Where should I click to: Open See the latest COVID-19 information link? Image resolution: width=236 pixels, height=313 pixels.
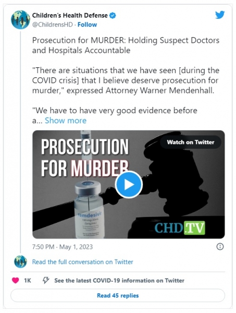[119, 281]
